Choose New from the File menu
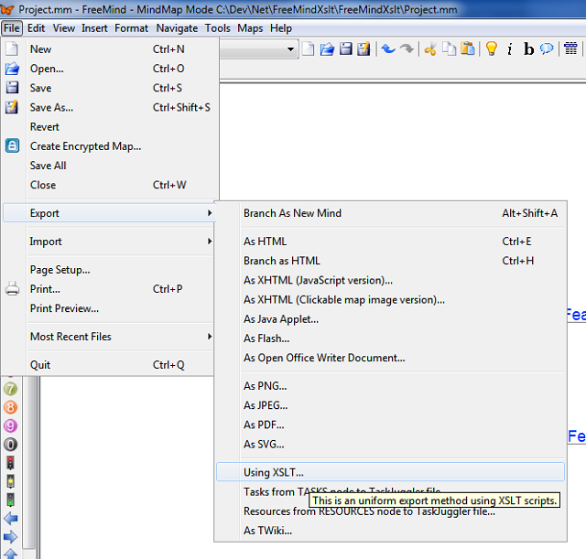 point(109,49)
